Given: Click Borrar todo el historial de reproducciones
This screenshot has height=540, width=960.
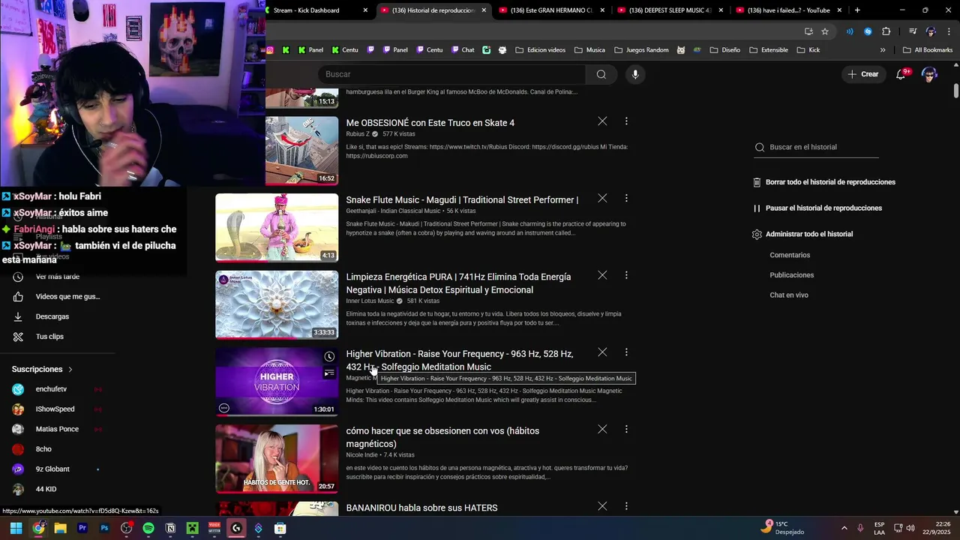Looking at the screenshot, I should point(824,182).
